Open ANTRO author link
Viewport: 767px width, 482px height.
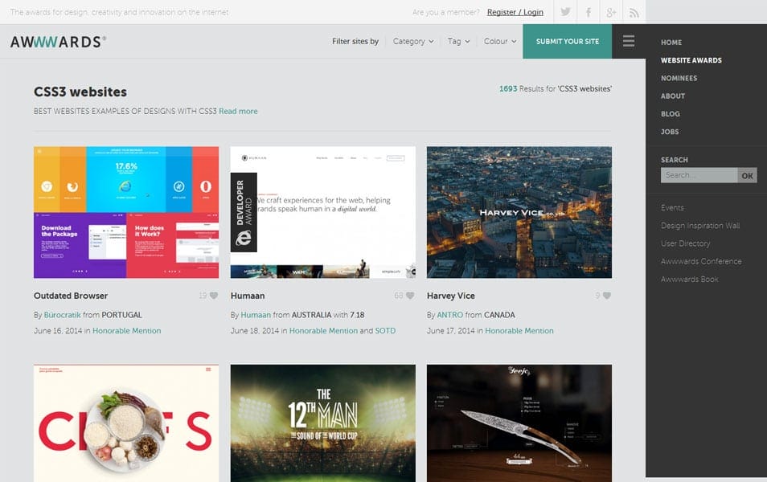click(x=449, y=315)
